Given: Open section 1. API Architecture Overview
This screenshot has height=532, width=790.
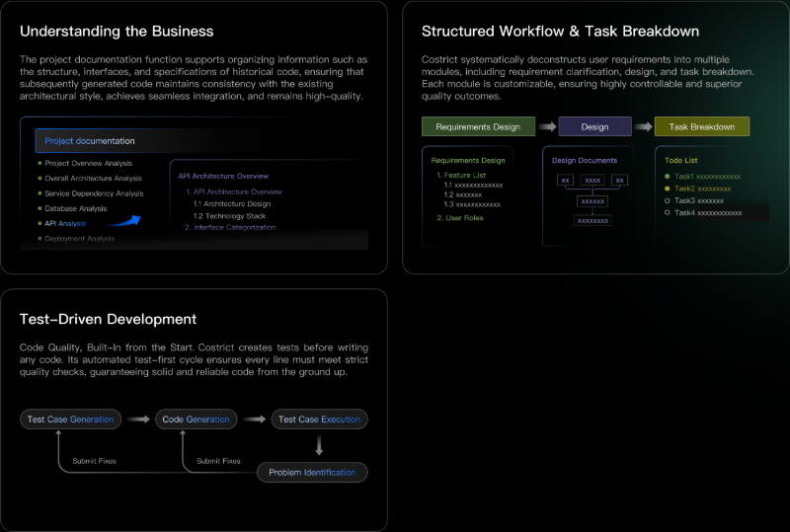Looking at the screenshot, I should point(234,191).
